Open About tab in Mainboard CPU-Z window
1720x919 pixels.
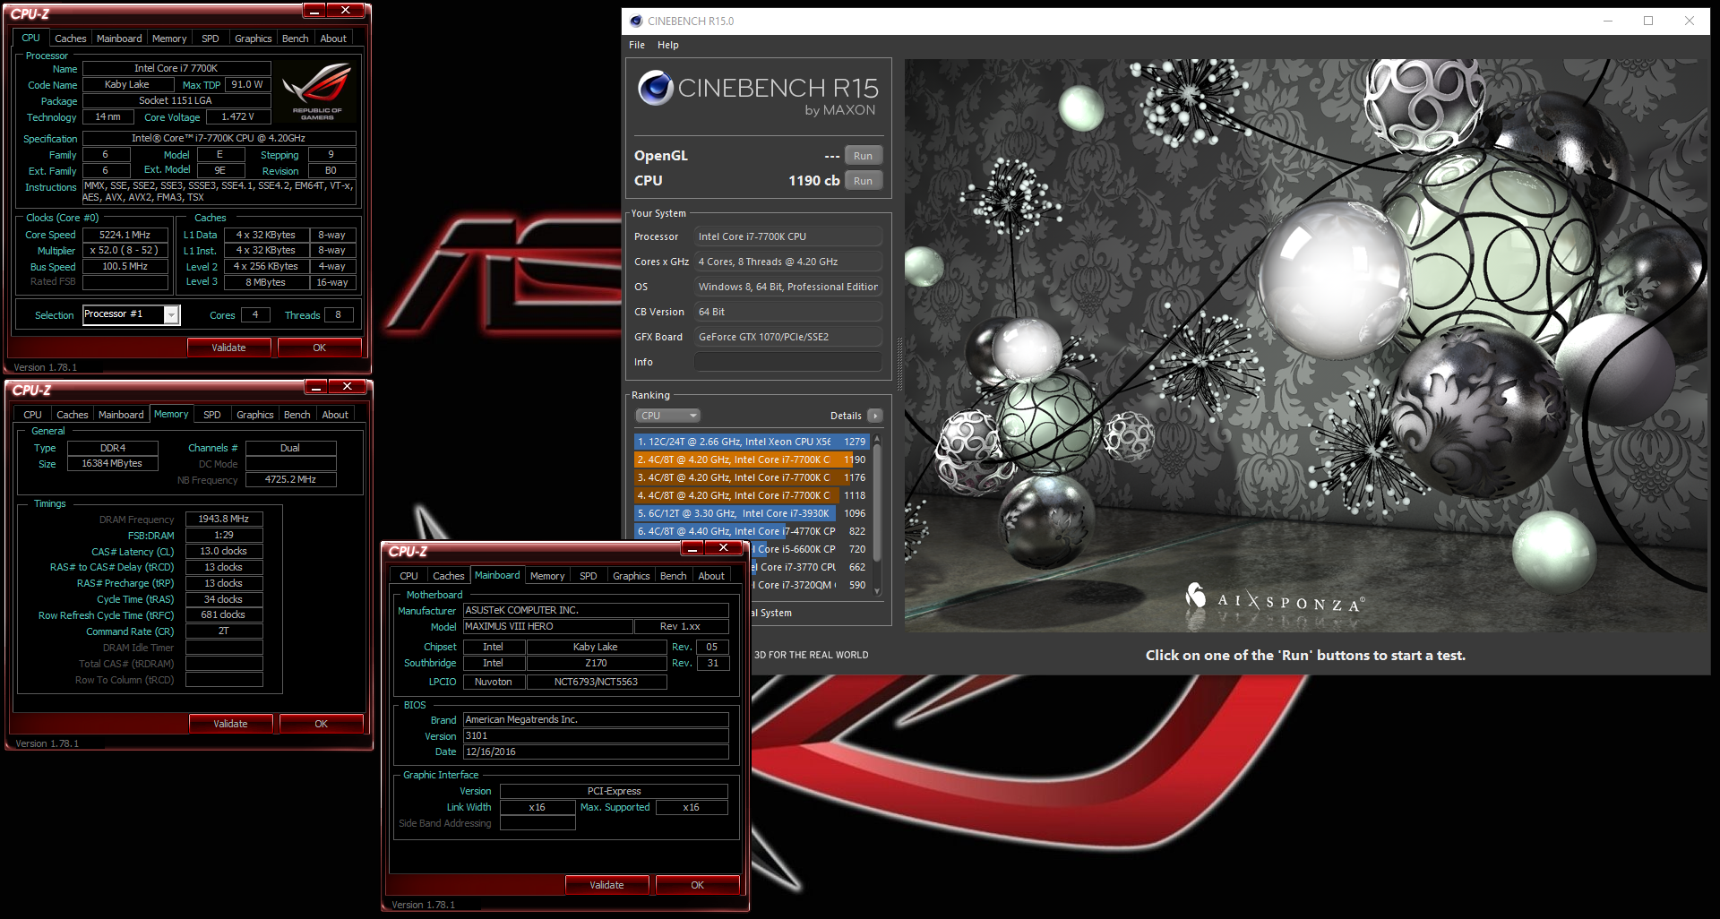click(711, 576)
